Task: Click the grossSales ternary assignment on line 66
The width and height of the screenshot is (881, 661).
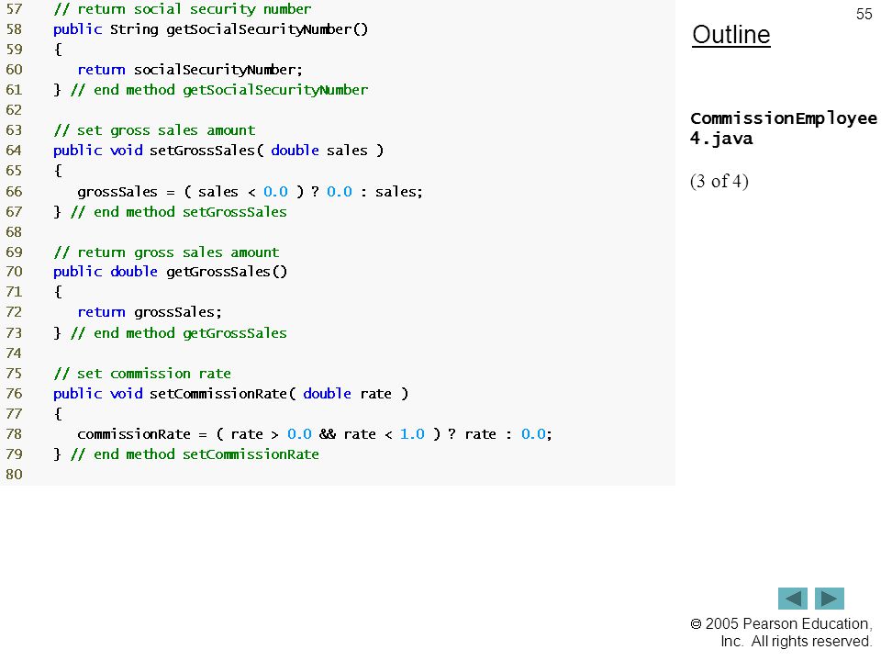Action: [x=250, y=192]
